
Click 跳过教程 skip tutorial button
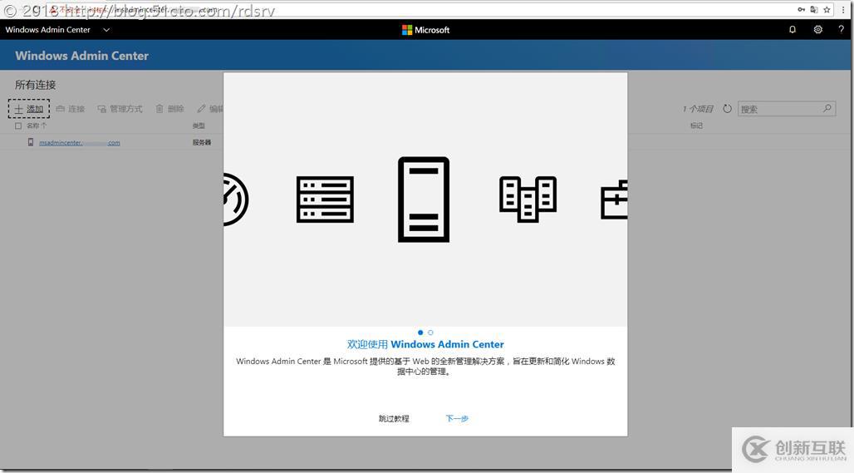pyautogui.click(x=394, y=418)
